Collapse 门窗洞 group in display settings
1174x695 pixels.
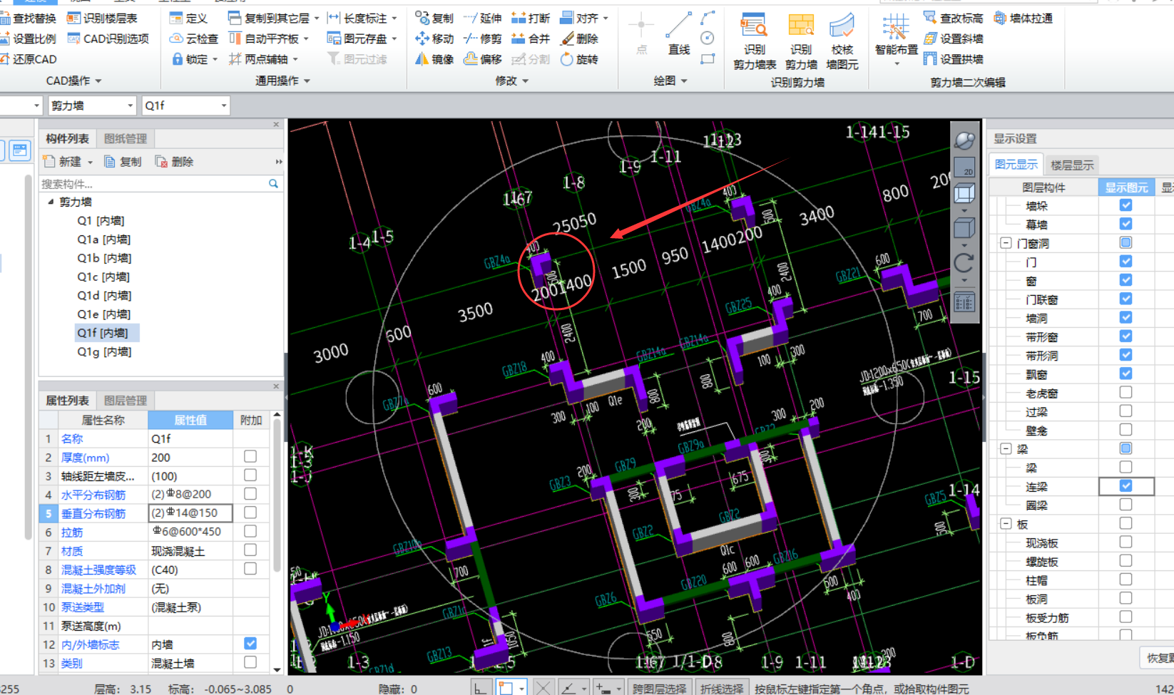1006,243
